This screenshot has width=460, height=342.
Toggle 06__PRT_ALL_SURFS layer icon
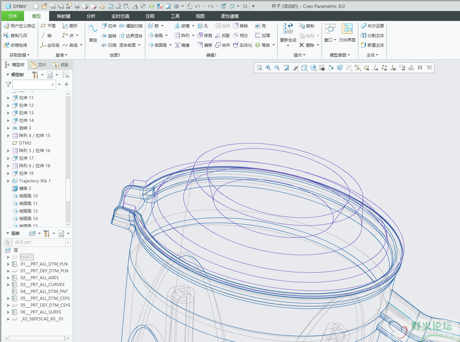tap(15, 312)
